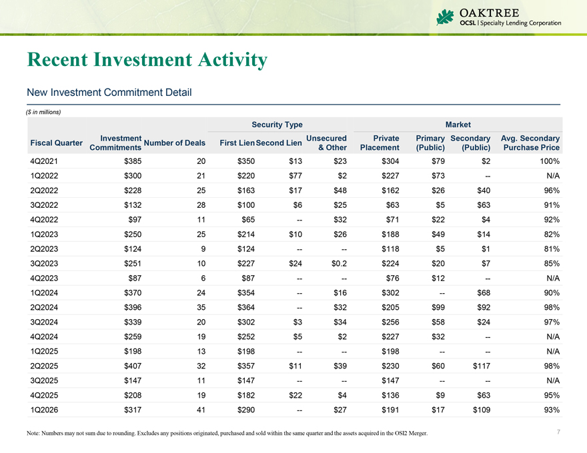587x453 pixels.
Task: Click the New Investment Commitment Detail subtitle
Action: 108,93
